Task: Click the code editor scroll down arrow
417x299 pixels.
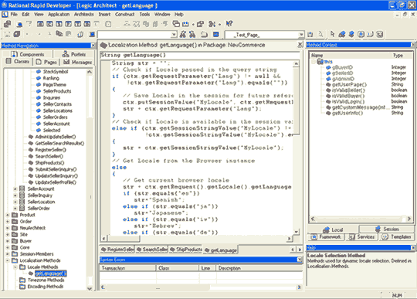Action: (296, 232)
